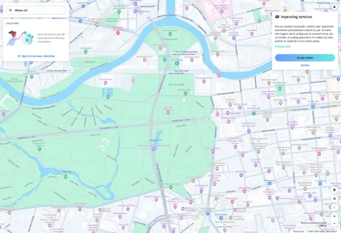
Task: Toggle the 3D map view button
Action: [x=334, y=198]
